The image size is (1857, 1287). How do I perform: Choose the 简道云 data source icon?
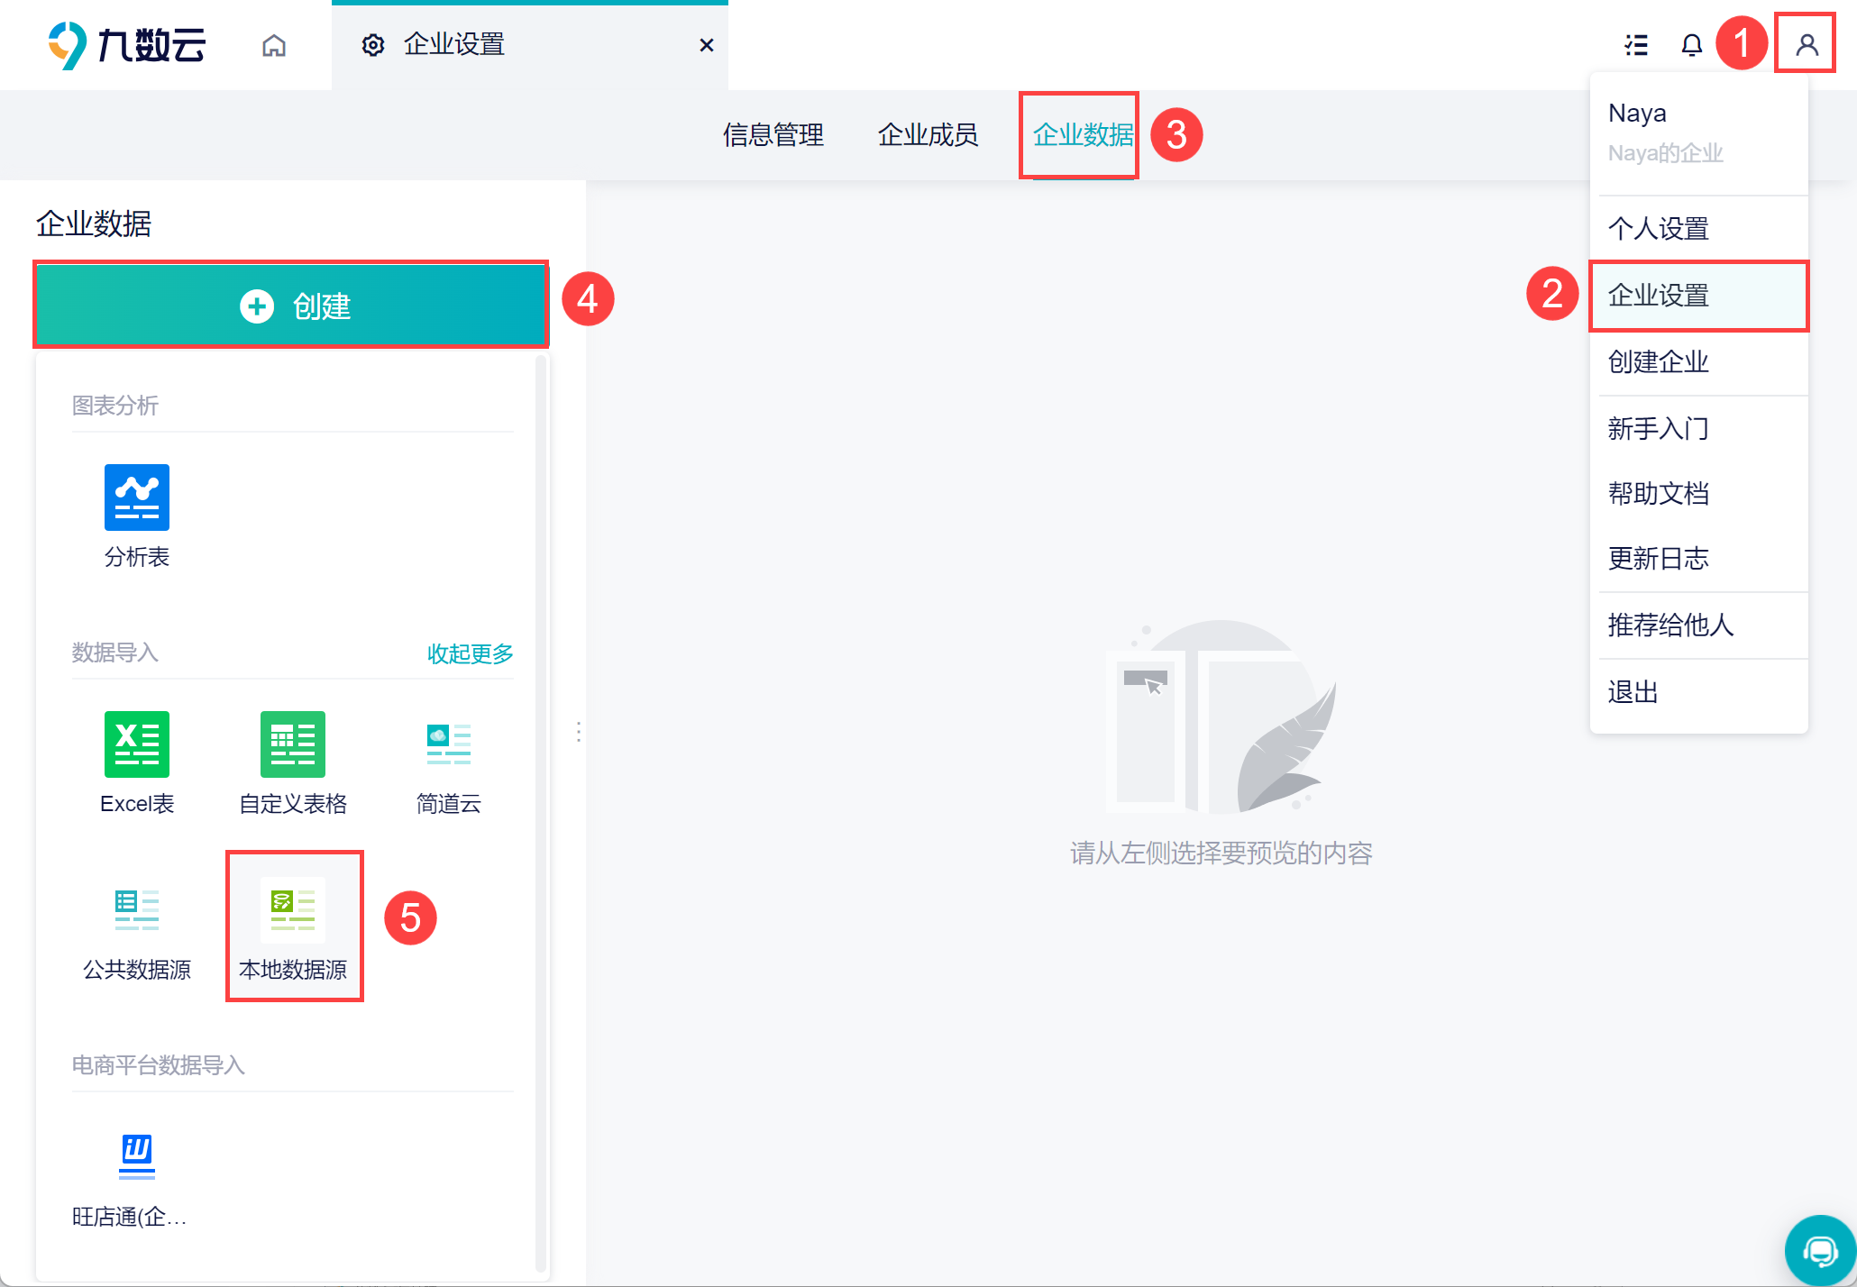448,744
